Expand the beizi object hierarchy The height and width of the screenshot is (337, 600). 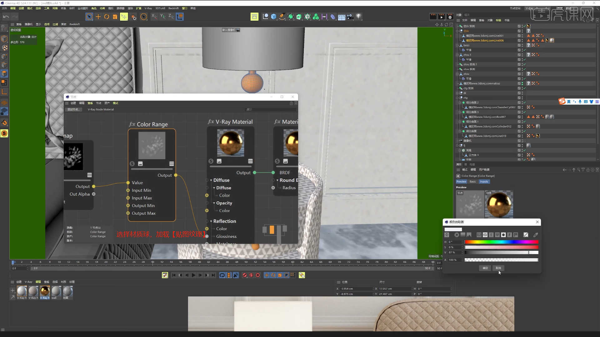(x=457, y=45)
